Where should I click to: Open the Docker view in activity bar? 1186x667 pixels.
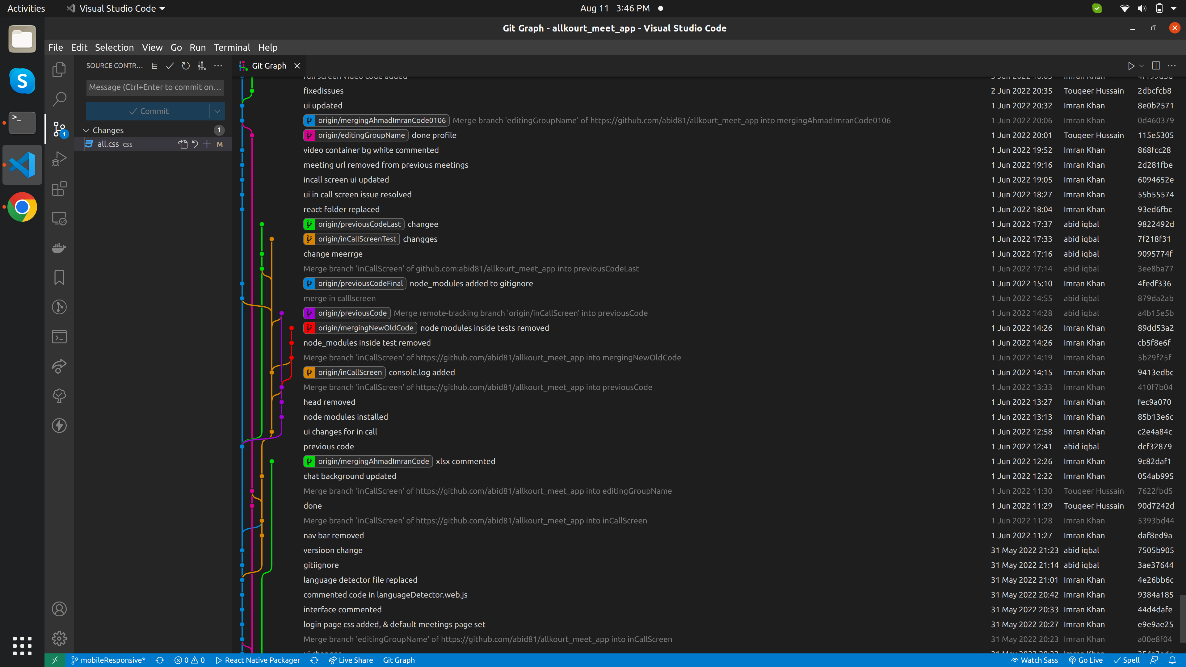(59, 248)
